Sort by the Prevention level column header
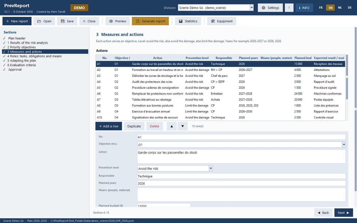 pyautogui.click(x=197, y=58)
